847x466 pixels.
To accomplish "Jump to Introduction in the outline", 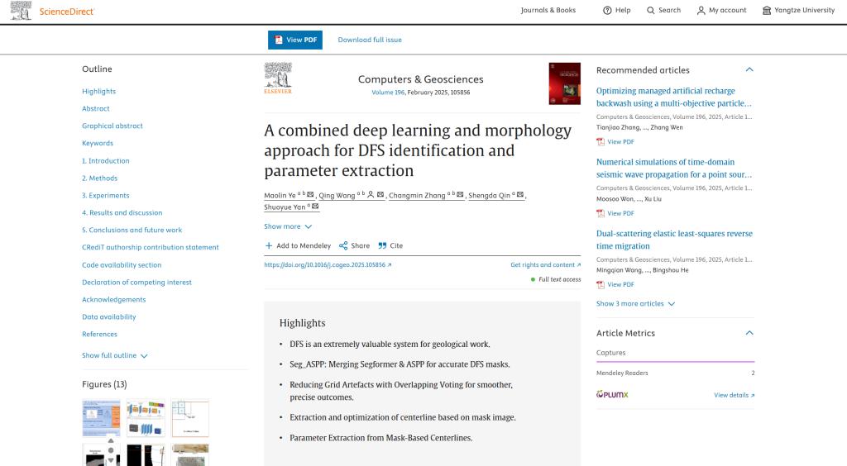I will (106, 161).
